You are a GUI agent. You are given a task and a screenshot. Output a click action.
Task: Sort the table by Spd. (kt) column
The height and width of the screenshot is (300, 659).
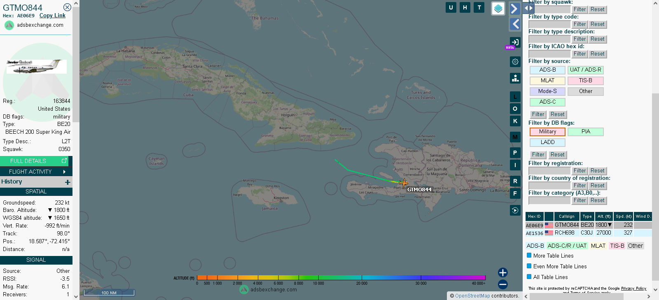click(x=624, y=216)
